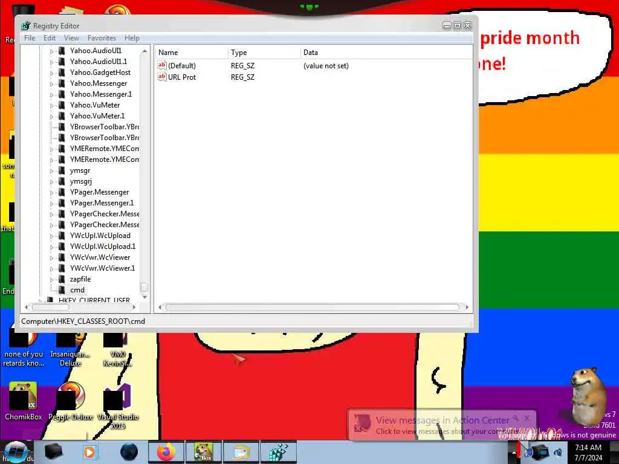Open the Edit menu
The image size is (619, 464).
pyautogui.click(x=50, y=38)
